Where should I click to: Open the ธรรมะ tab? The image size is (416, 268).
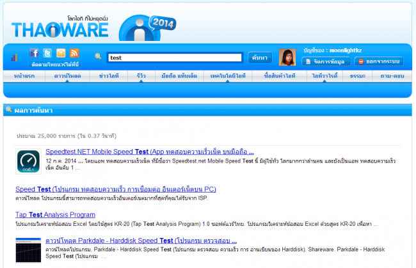(x=358, y=76)
